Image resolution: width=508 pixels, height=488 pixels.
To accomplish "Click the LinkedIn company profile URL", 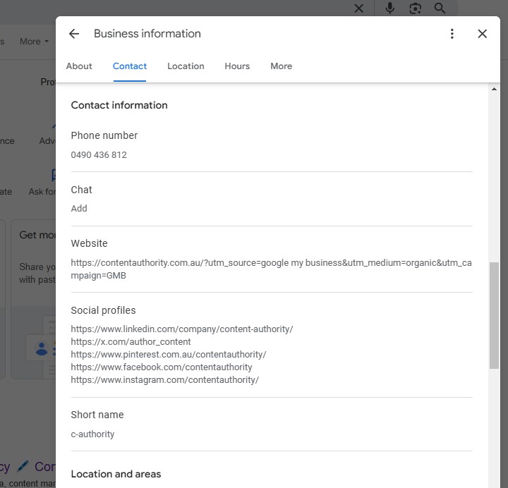I will coord(182,329).
